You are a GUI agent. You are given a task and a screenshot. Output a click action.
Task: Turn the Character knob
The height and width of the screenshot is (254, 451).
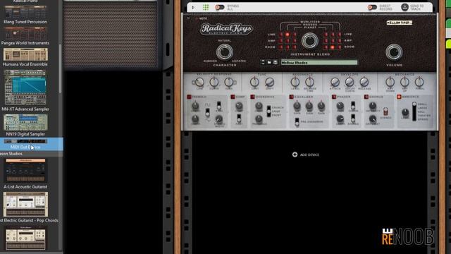225,52
